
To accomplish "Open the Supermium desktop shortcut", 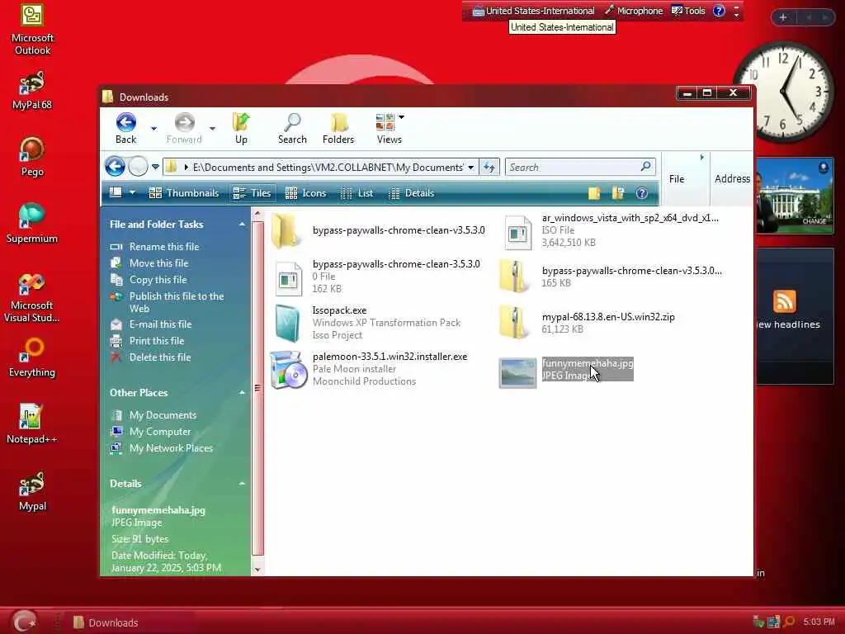I will pos(32,224).
